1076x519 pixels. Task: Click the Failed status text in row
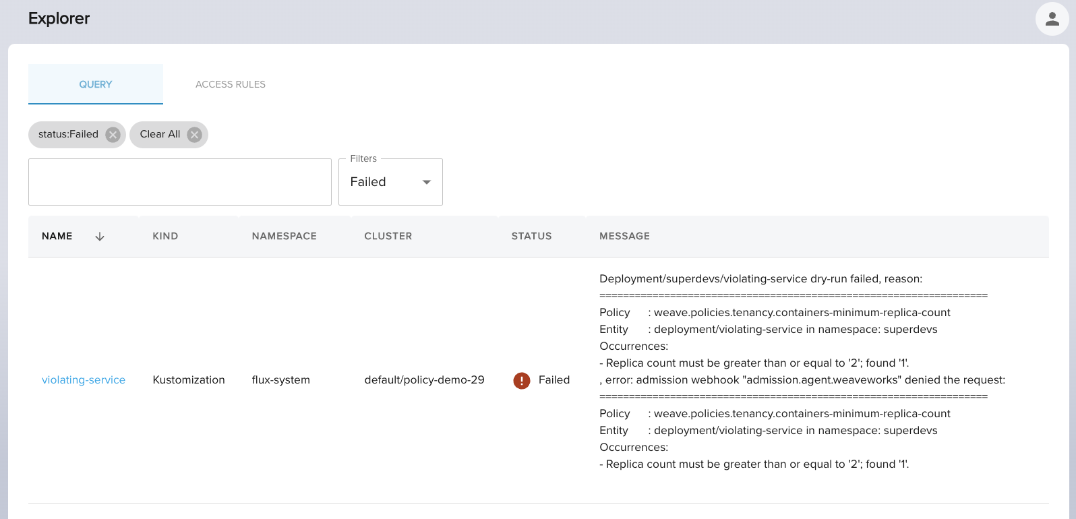pyautogui.click(x=554, y=380)
